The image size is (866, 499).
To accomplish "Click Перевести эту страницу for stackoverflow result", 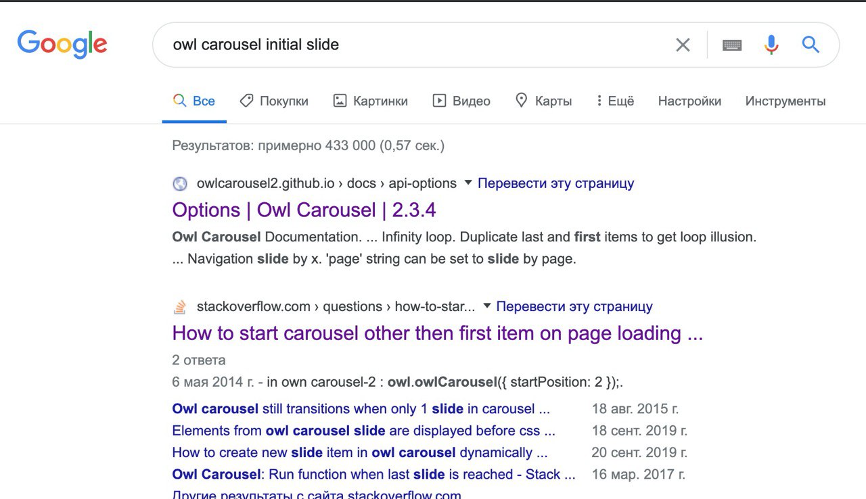I will point(574,307).
